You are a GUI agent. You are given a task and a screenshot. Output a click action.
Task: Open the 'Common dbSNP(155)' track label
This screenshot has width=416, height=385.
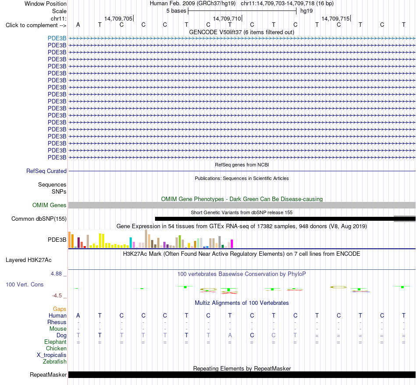click(39, 219)
